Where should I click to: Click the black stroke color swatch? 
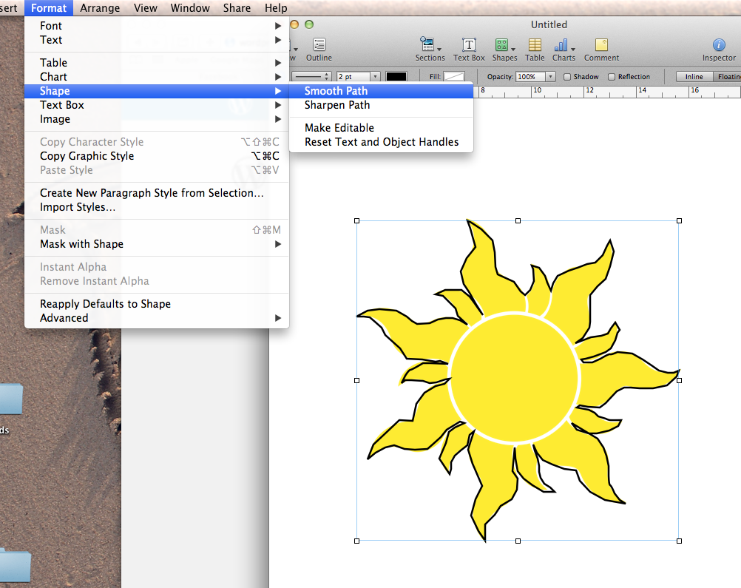coord(396,77)
